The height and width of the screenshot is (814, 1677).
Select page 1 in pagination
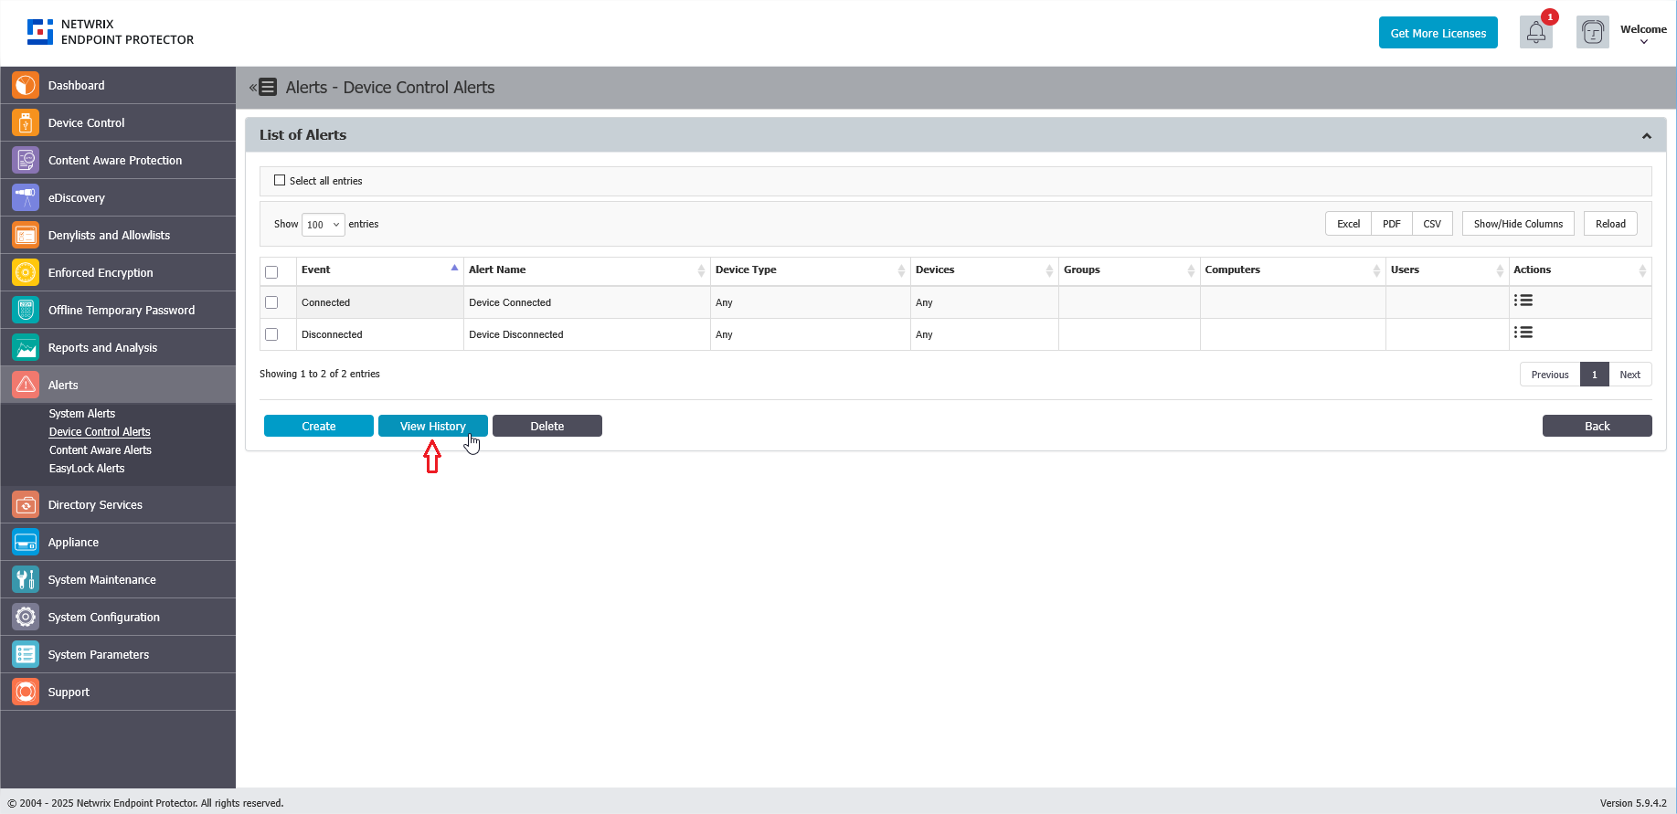(x=1595, y=375)
